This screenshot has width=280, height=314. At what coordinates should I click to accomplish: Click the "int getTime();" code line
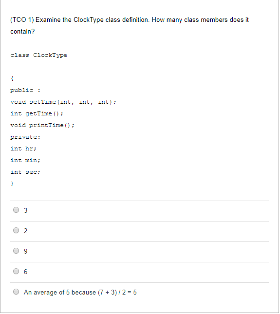(37, 114)
